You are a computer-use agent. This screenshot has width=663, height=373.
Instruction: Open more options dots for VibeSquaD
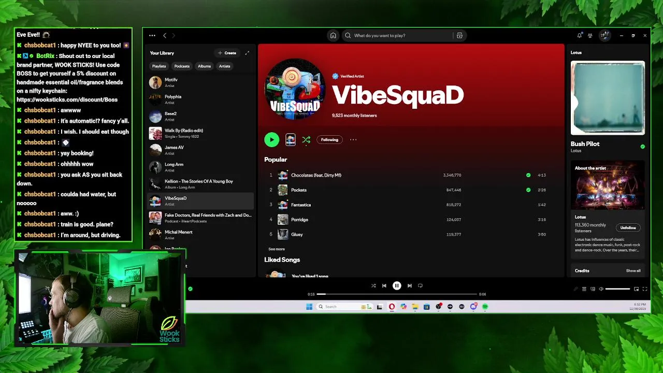coord(353,139)
